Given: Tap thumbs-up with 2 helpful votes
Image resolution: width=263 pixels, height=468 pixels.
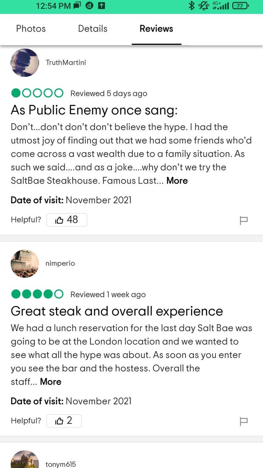Looking at the screenshot, I should click(64, 421).
